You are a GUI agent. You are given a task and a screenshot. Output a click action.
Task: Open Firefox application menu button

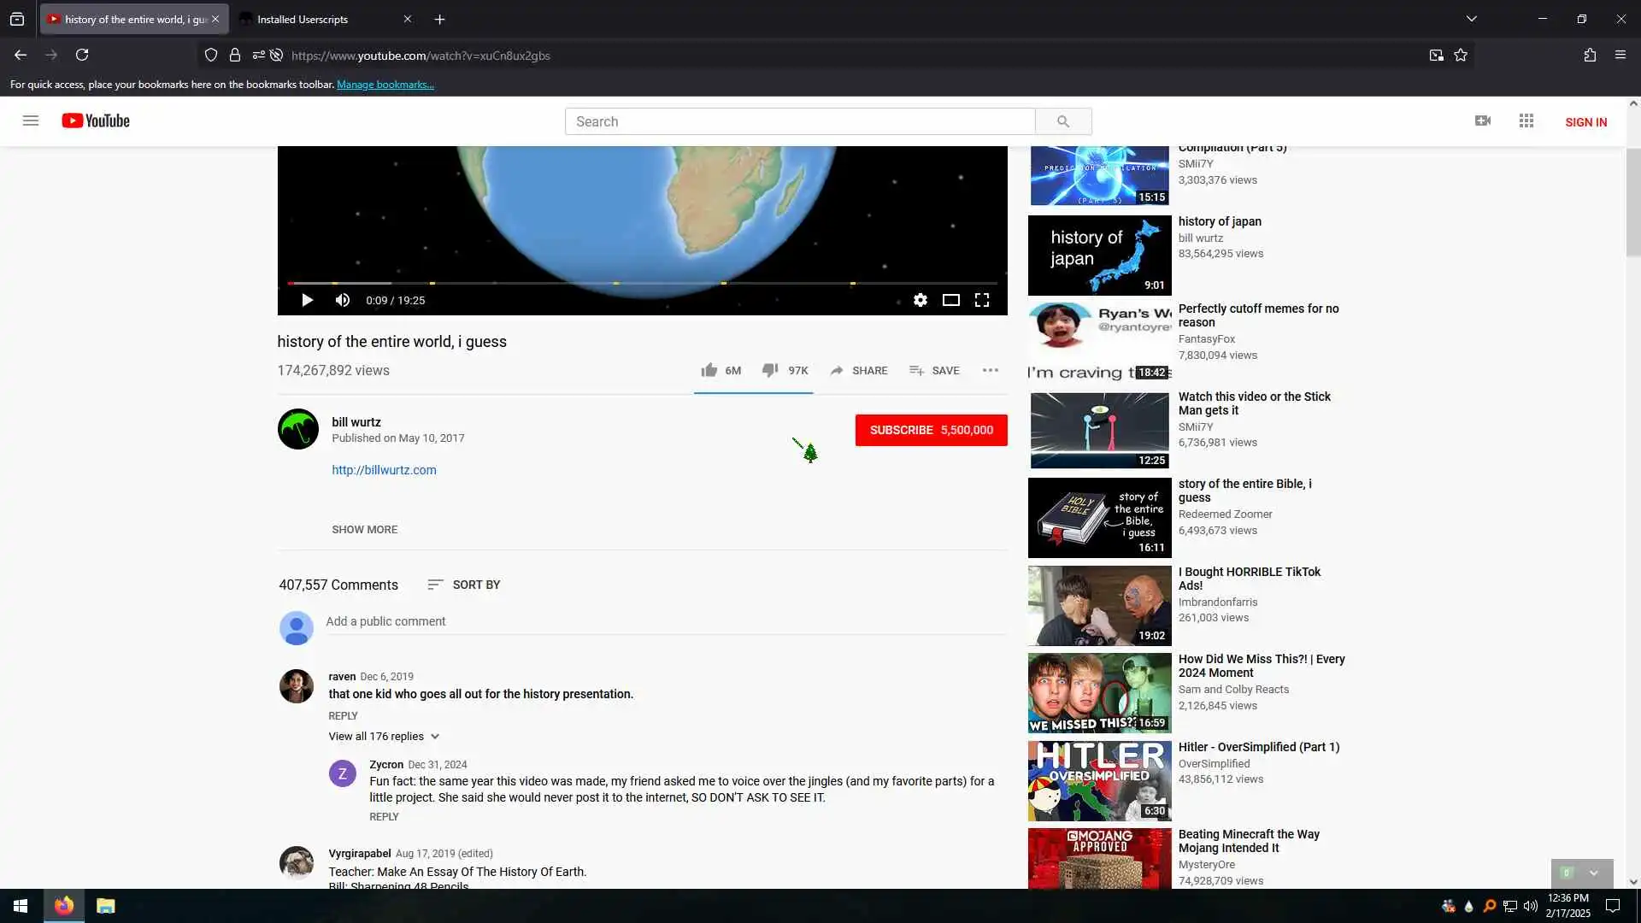[x=1620, y=56]
